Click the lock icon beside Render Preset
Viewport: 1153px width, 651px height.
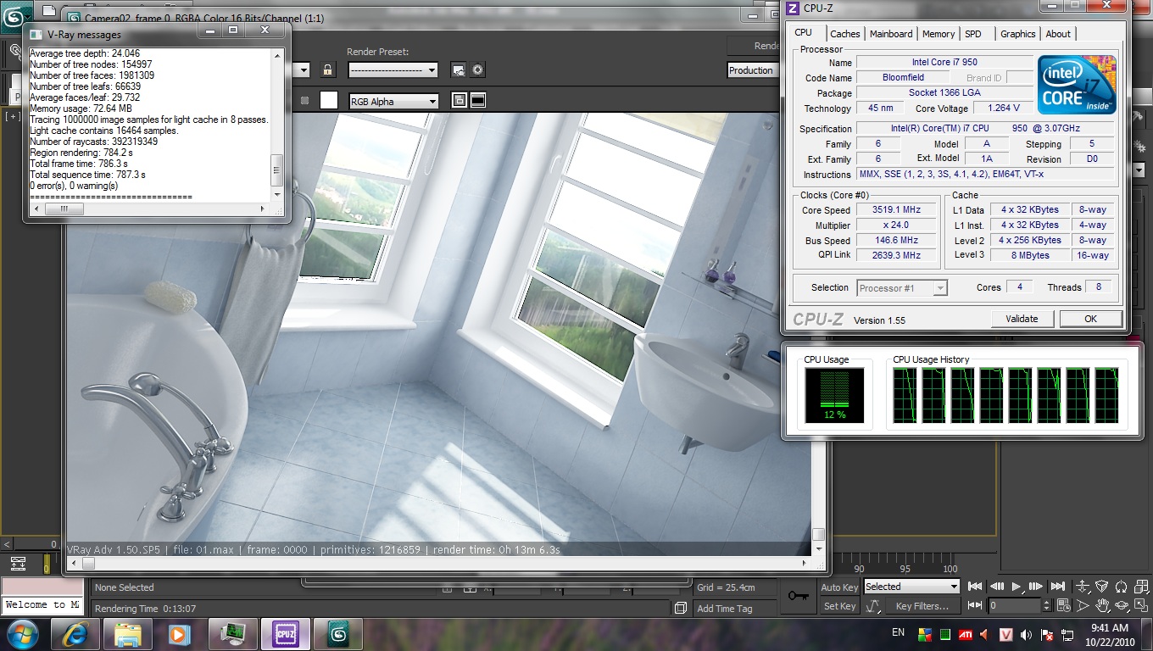[x=328, y=70]
